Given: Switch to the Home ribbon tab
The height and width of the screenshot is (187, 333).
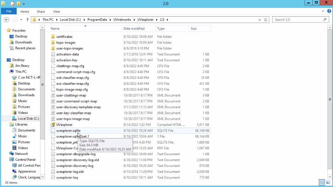Looking at the screenshot, I should coord(25,11).
